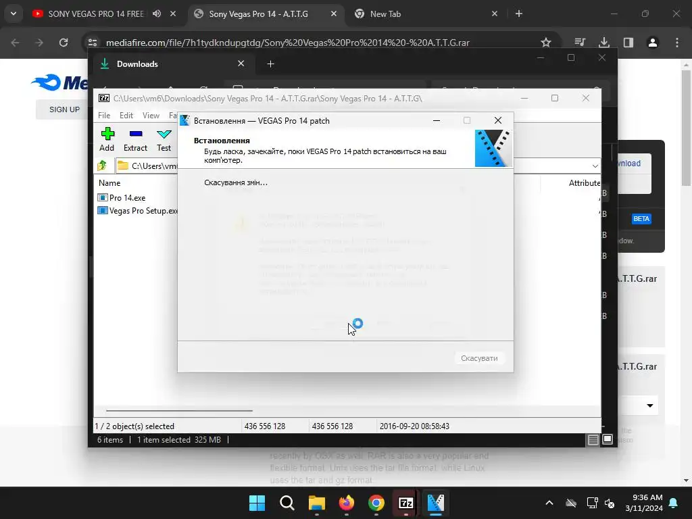Expand the 7-Zip address path dropdown
The width and height of the screenshot is (692, 519).
coord(595,166)
